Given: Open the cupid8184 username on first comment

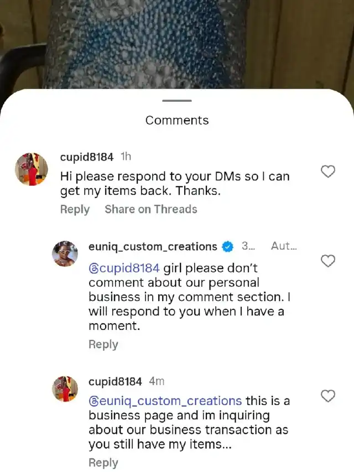Looking at the screenshot, I should coord(87,157).
